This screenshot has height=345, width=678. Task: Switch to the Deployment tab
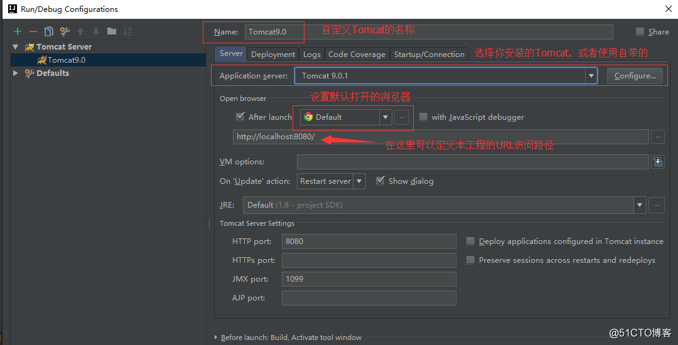coord(273,55)
